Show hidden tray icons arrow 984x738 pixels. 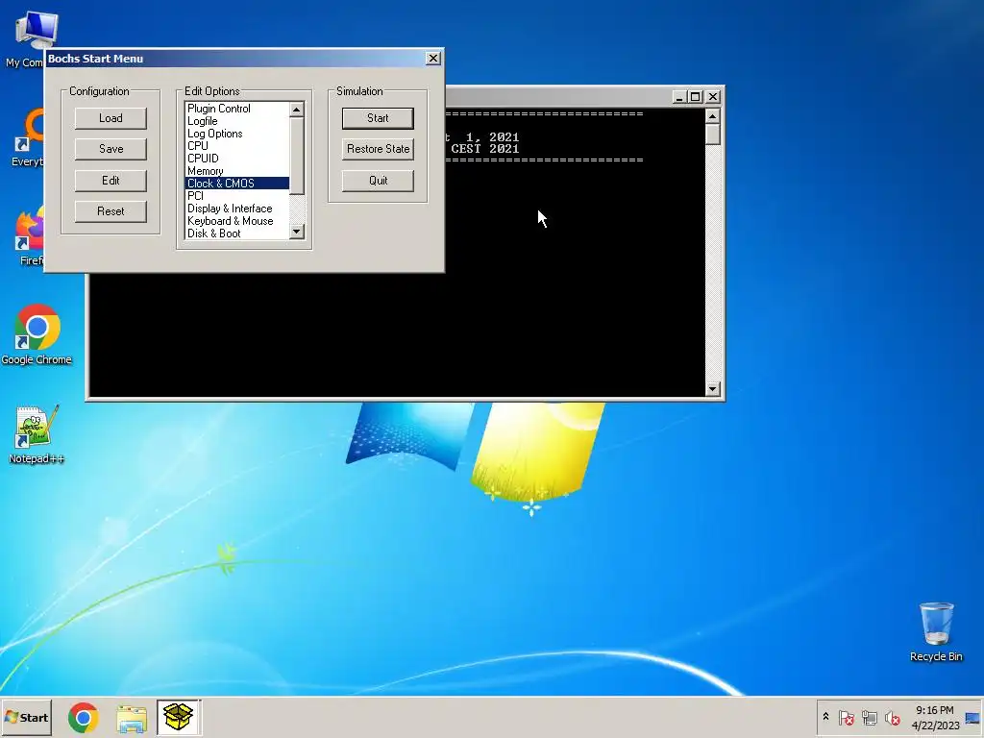coord(825,717)
